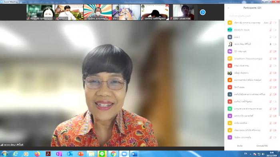Open OneNote from the taskbar
The image size is (280, 157).
click(x=59, y=154)
